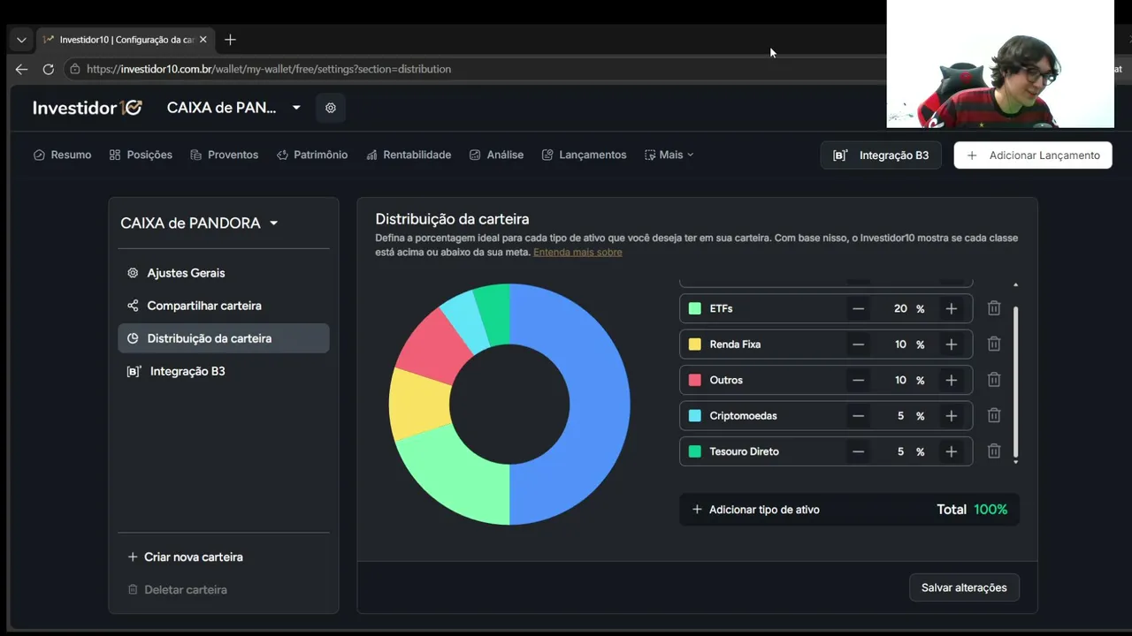Decrease Outros percentage
Image resolution: width=1132 pixels, height=636 pixels.
[858, 380]
